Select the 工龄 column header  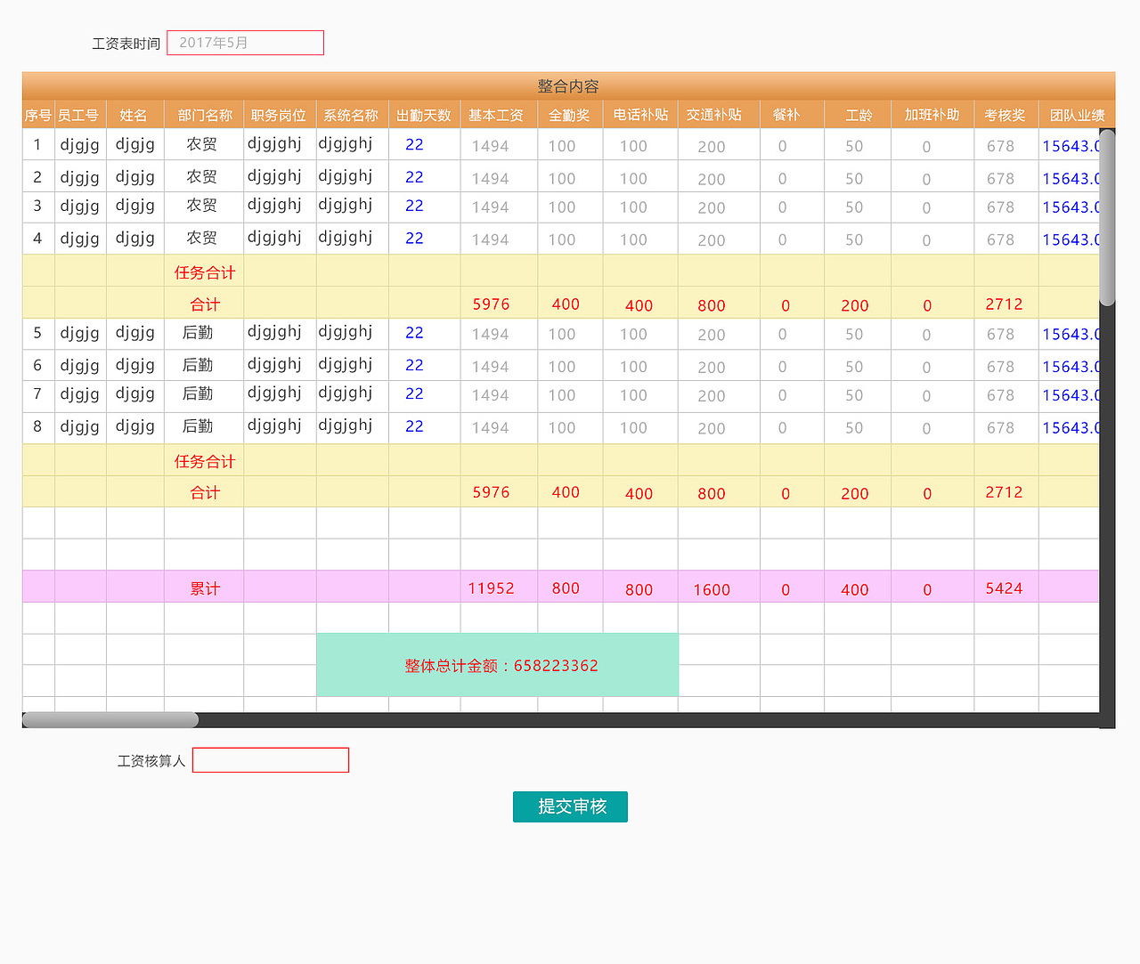857,115
